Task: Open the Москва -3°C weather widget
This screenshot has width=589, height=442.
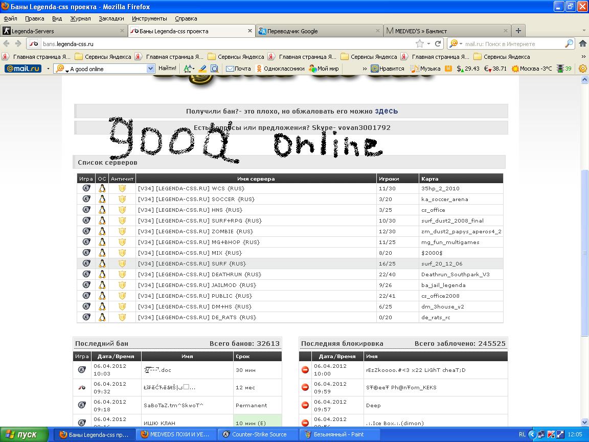Action: click(x=532, y=69)
